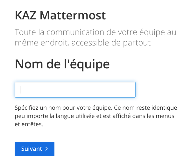Click the chevron arrow in Suivant button

click(x=46, y=149)
